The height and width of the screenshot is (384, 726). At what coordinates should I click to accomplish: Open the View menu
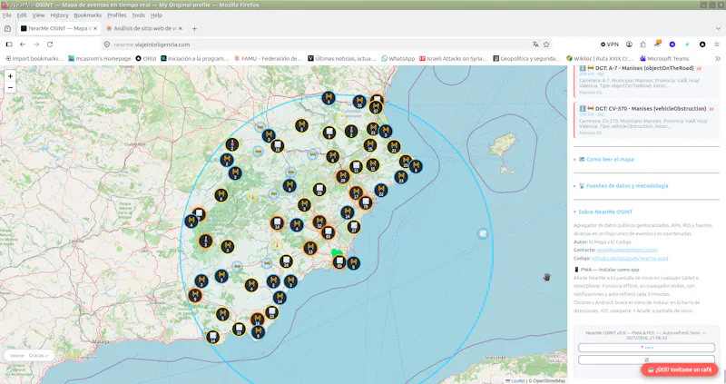pyautogui.click(x=38, y=15)
